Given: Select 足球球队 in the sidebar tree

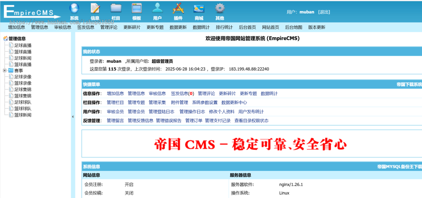Looking at the screenshot, I should click(23, 102).
